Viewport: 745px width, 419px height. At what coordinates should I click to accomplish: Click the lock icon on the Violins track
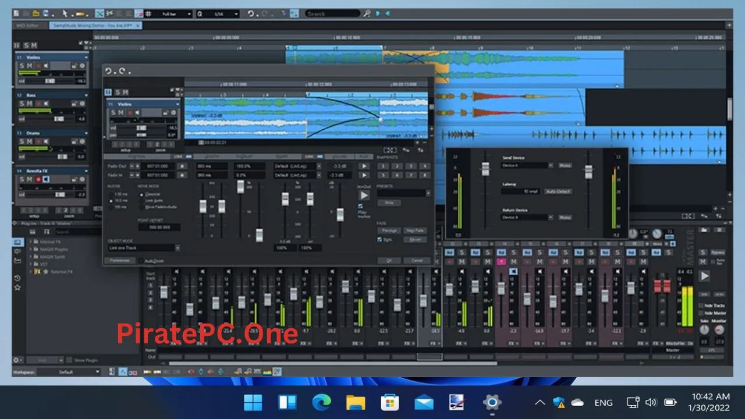click(74, 66)
